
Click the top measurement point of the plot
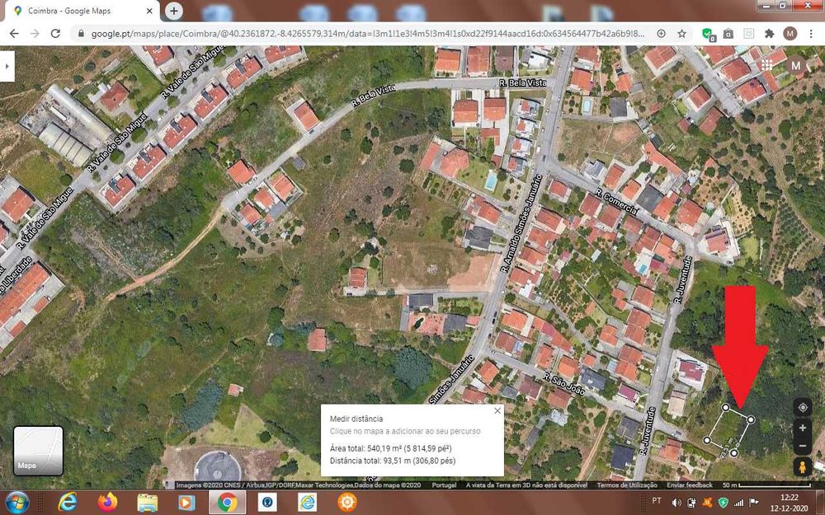tap(725, 407)
